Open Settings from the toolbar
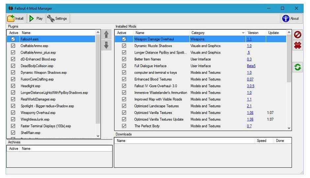Screen dimensions: 310x178 point(58,18)
